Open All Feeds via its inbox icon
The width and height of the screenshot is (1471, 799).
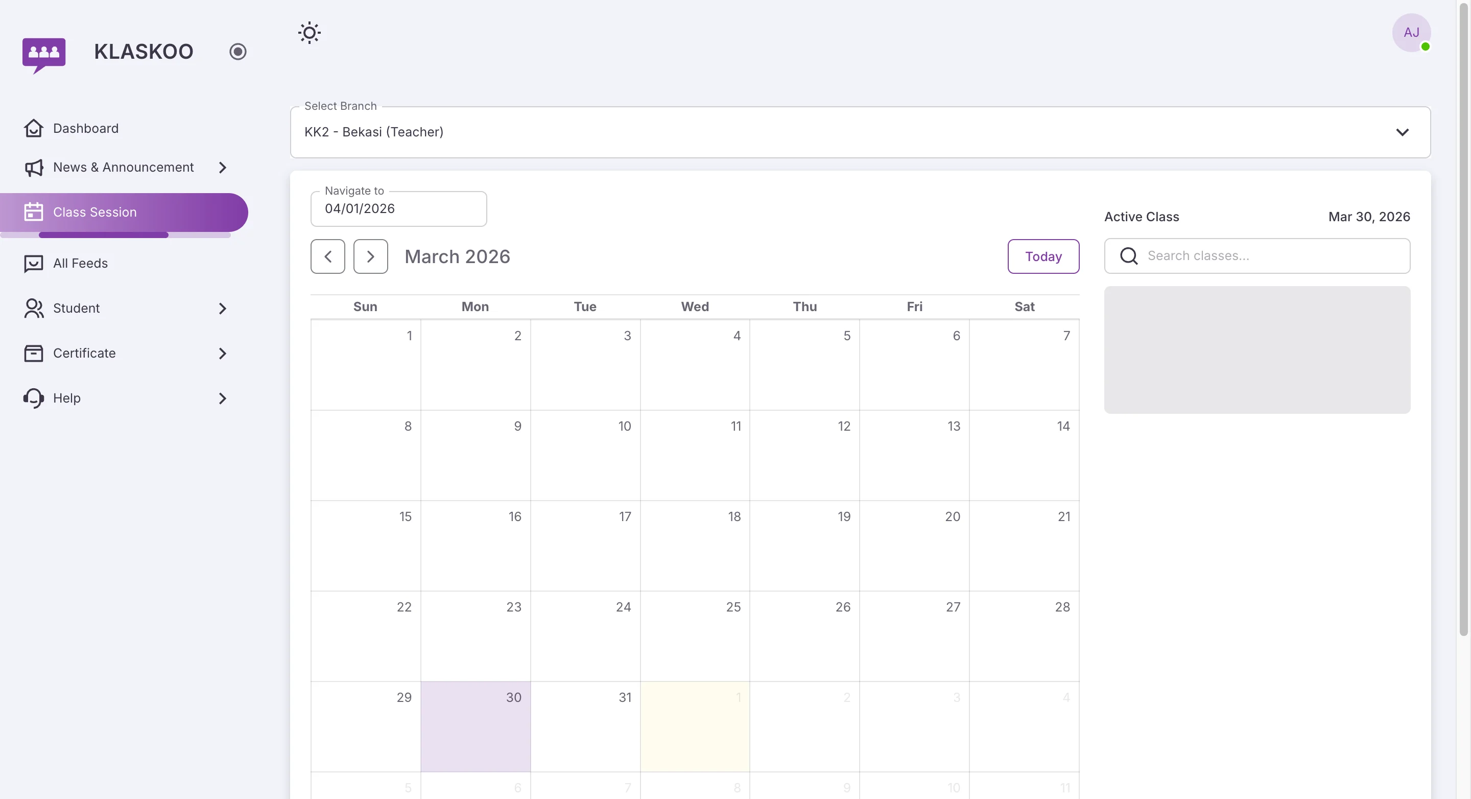coord(33,263)
